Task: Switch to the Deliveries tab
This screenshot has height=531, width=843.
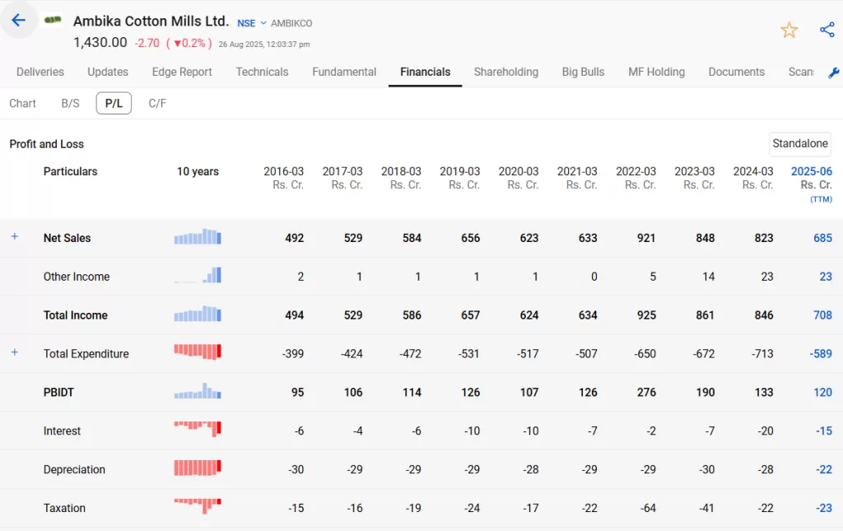Action: [40, 72]
